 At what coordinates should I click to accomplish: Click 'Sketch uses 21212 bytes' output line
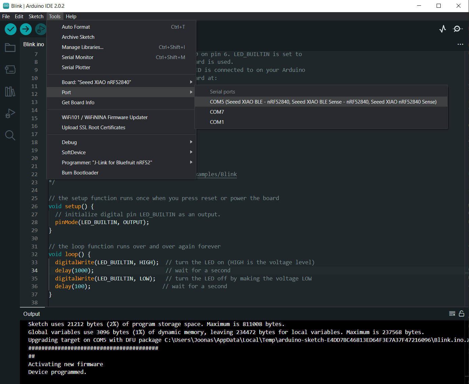tap(157, 324)
